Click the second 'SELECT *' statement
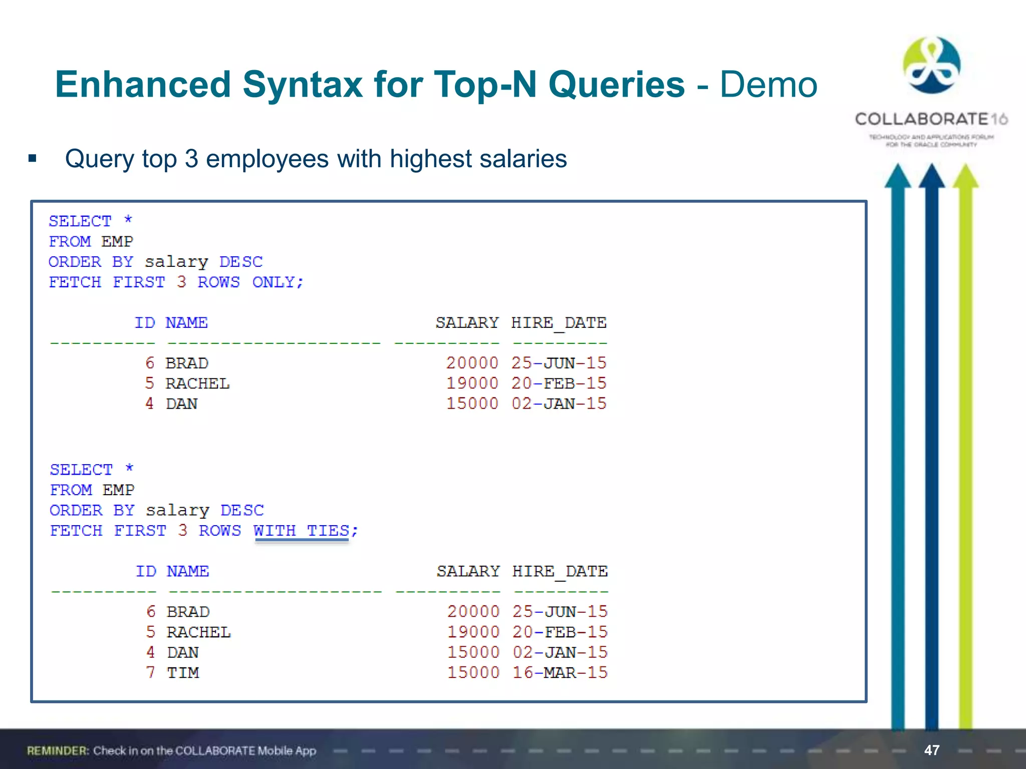Screen dimensions: 1026x769 point(92,469)
